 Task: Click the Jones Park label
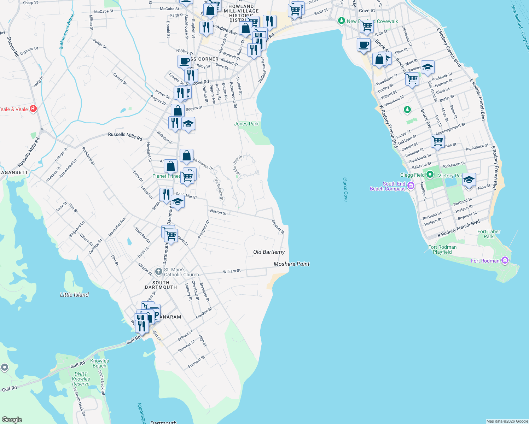click(246, 124)
